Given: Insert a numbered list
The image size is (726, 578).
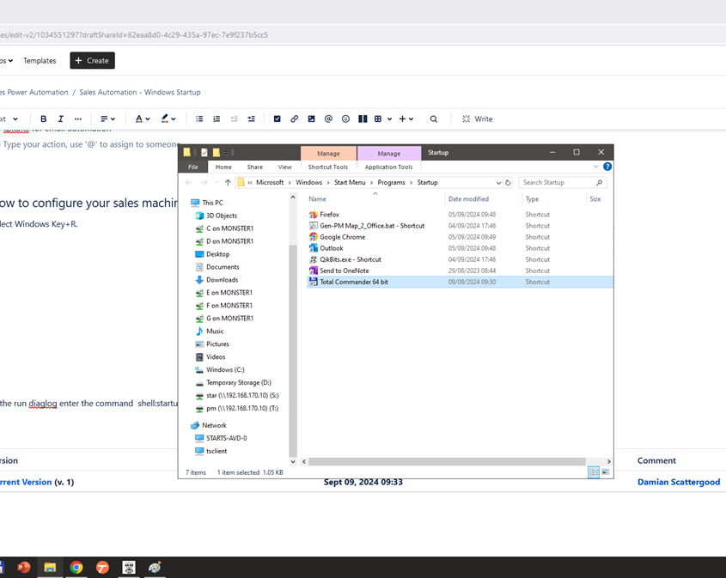Looking at the screenshot, I should 217,119.
